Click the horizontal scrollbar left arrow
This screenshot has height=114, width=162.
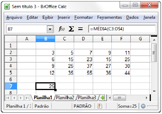[110, 98]
